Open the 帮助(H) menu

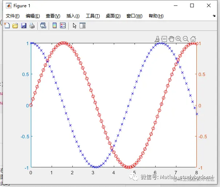click(x=156, y=16)
